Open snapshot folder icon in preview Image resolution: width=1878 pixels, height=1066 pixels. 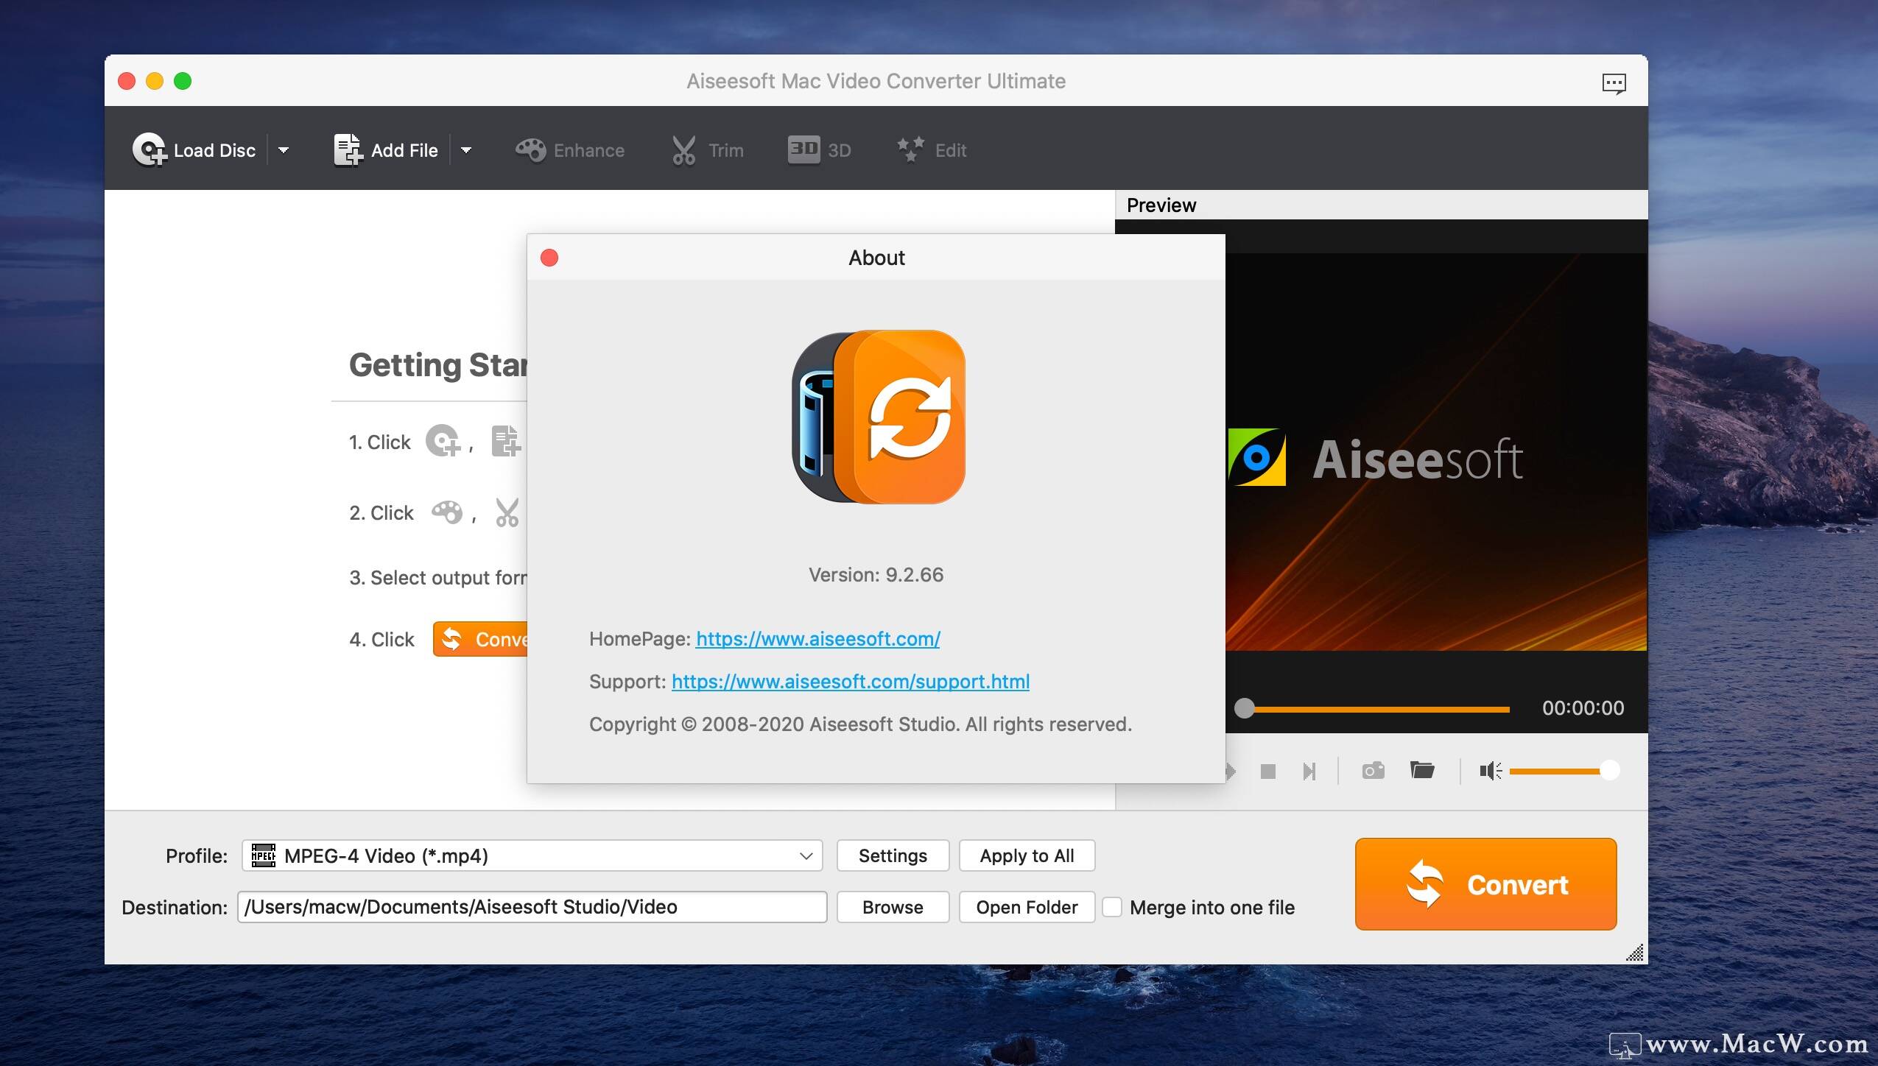click(x=1421, y=770)
